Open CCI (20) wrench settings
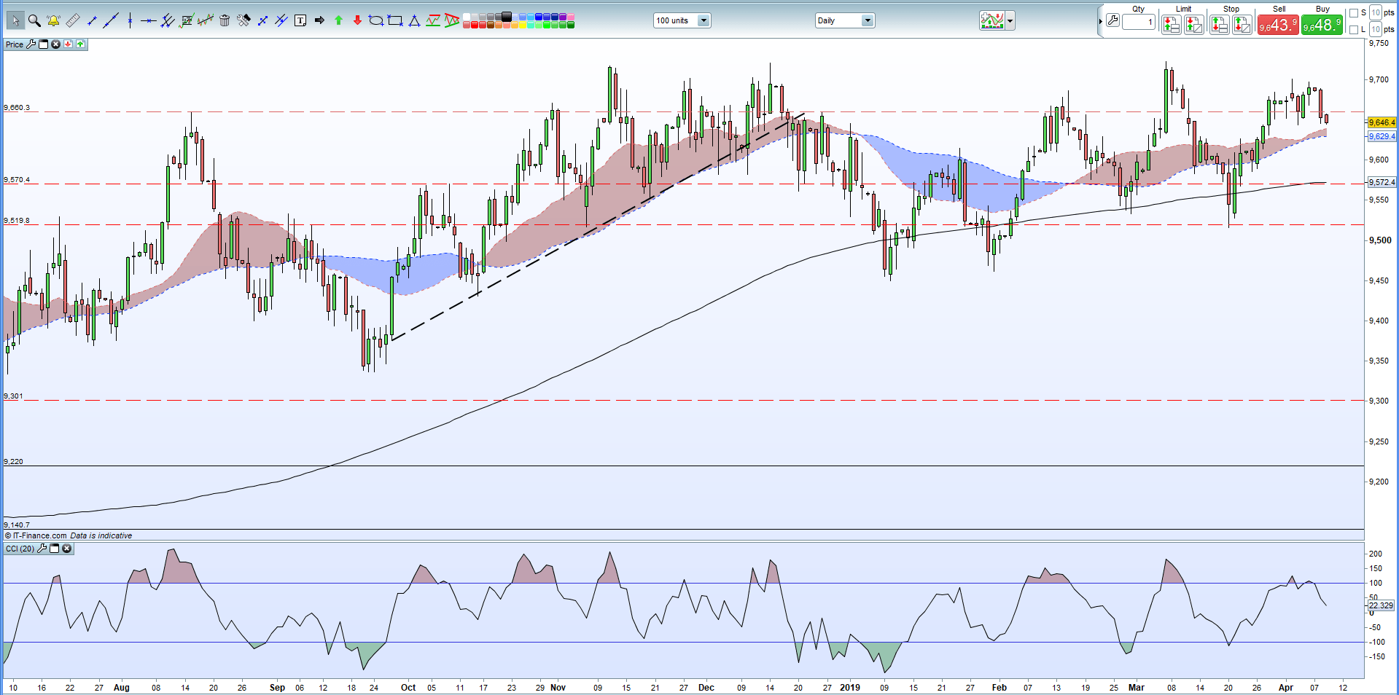The image size is (1399, 695). [x=43, y=549]
